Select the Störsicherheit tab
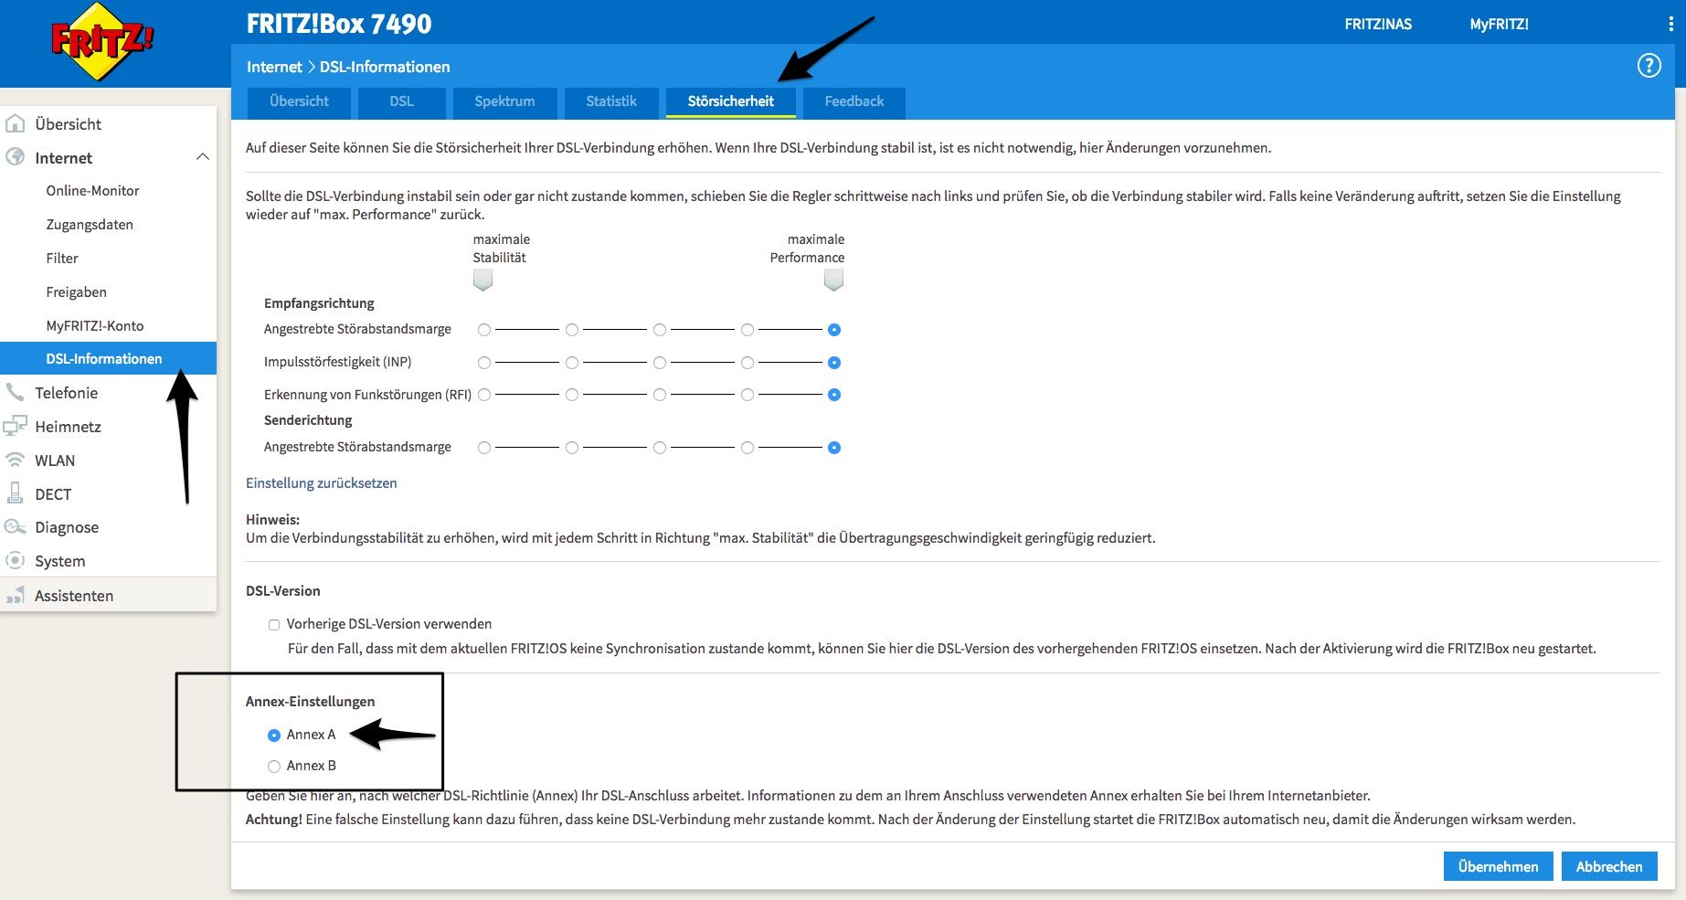The image size is (1686, 900). tap(730, 101)
